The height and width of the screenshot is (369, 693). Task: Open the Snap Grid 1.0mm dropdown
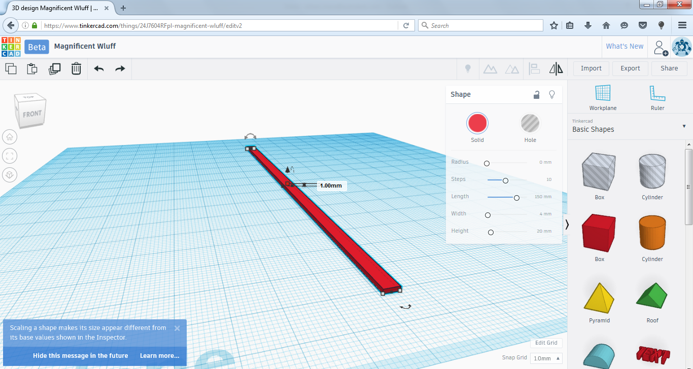coord(546,358)
